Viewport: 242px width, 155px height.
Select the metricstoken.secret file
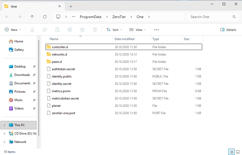point(124,98)
